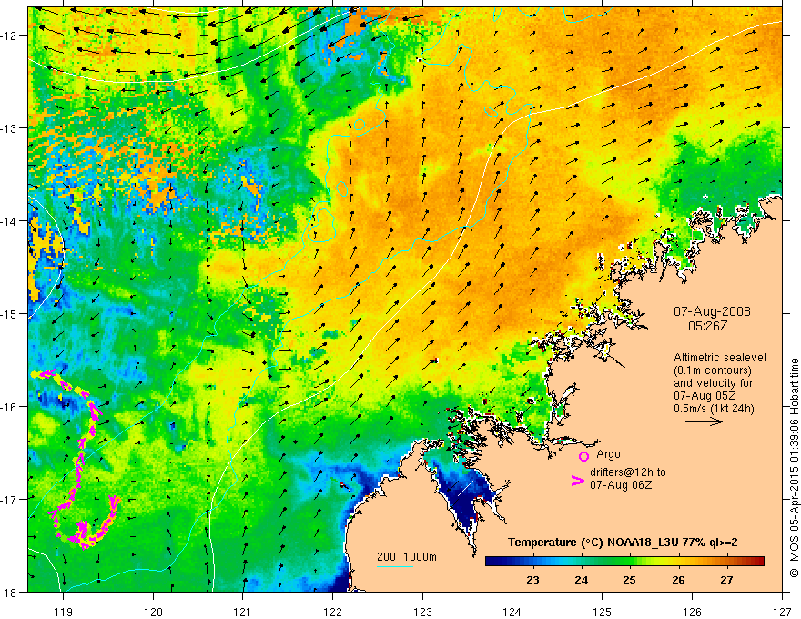Click the latitude axis label -13

coord(10,128)
